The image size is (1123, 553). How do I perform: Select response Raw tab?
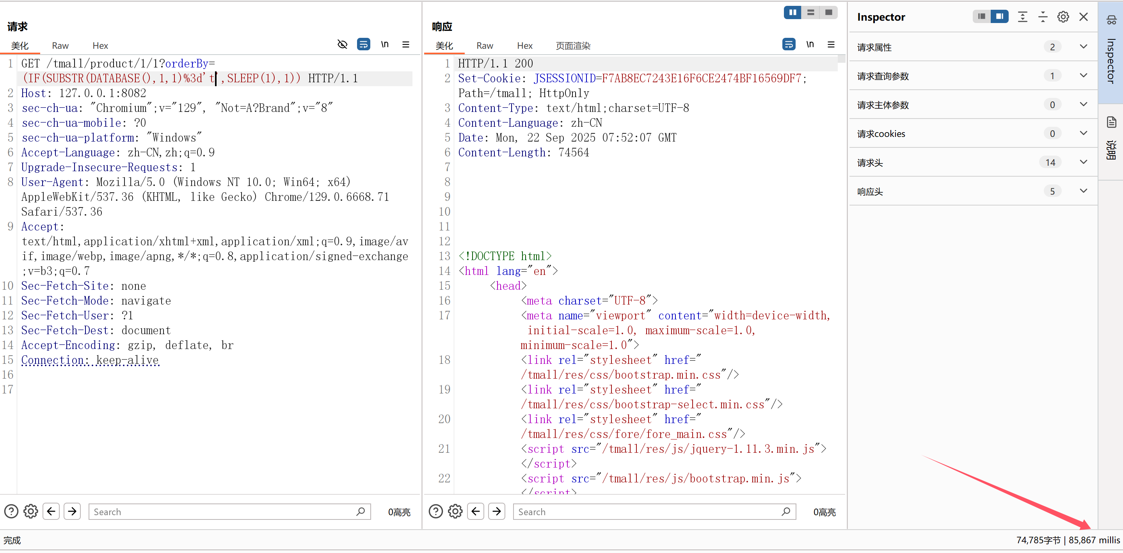pos(485,46)
